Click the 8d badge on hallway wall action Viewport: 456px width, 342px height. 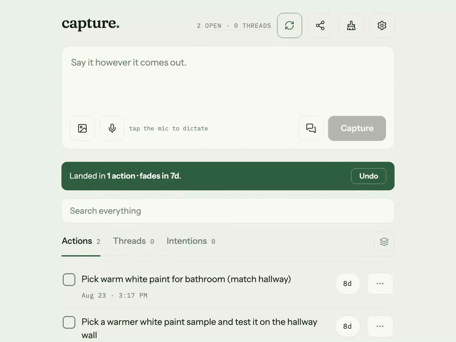coord(347,326)
